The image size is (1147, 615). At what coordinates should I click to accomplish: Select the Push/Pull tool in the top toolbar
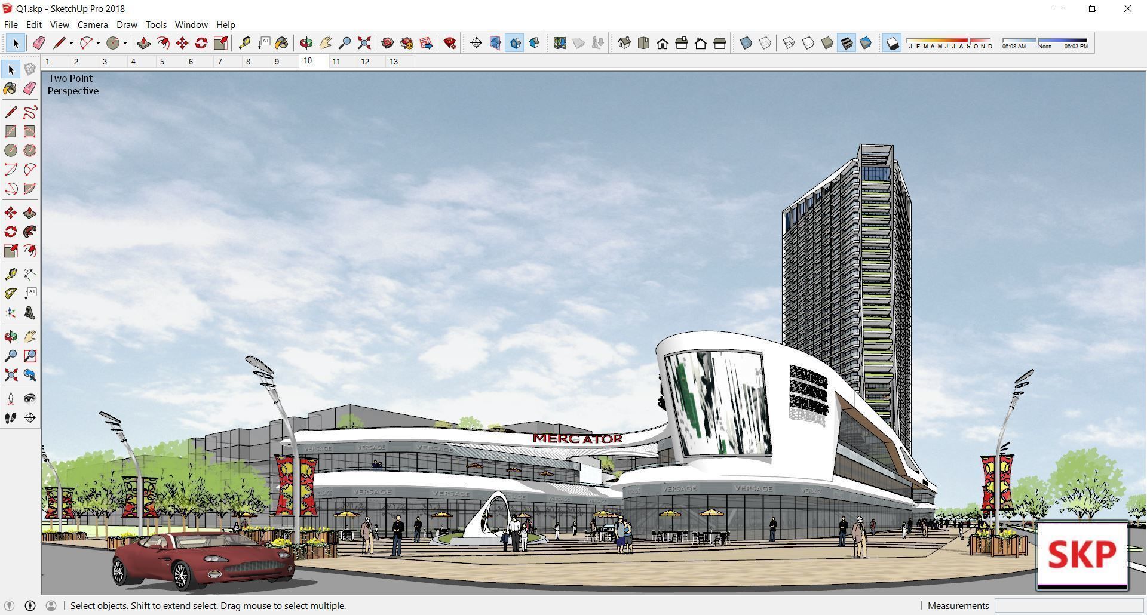tap(144, 43)
